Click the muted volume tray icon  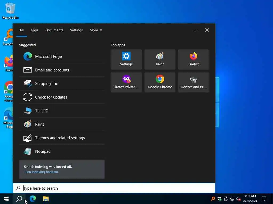239,199
